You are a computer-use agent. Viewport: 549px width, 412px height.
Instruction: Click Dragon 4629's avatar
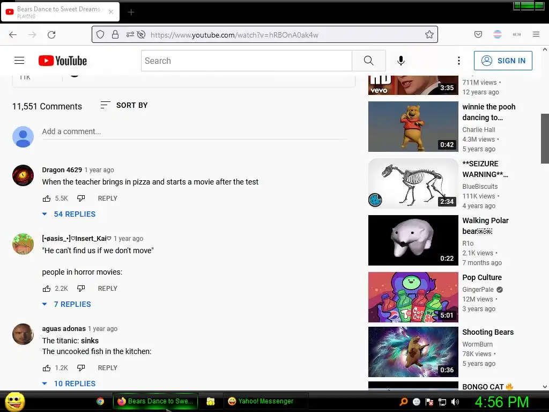[x=23, y=175]
